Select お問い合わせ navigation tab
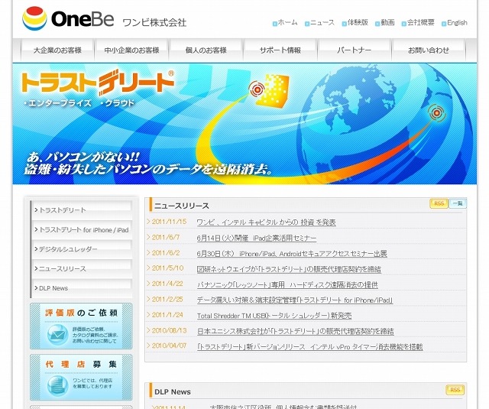The height and width of the screenshot is (409, 489). tap(429, 50)
